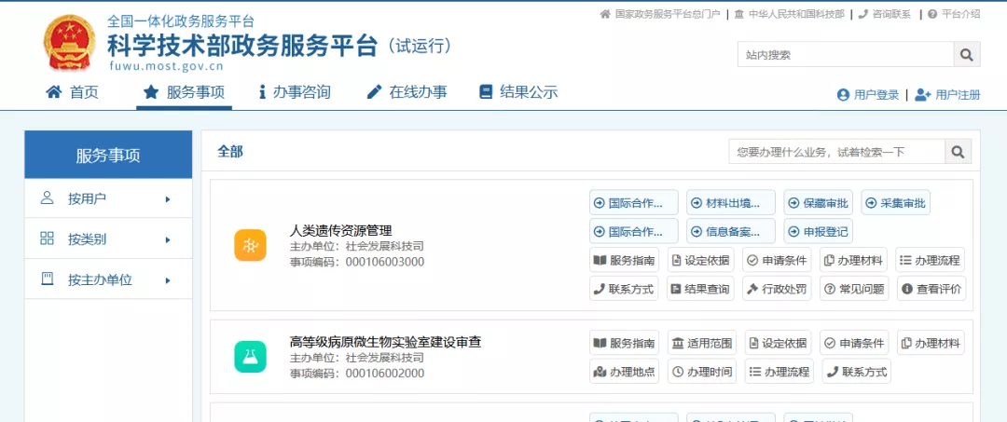View 申请条件 for 高等级病原微生物实验室建设审查

854,343
